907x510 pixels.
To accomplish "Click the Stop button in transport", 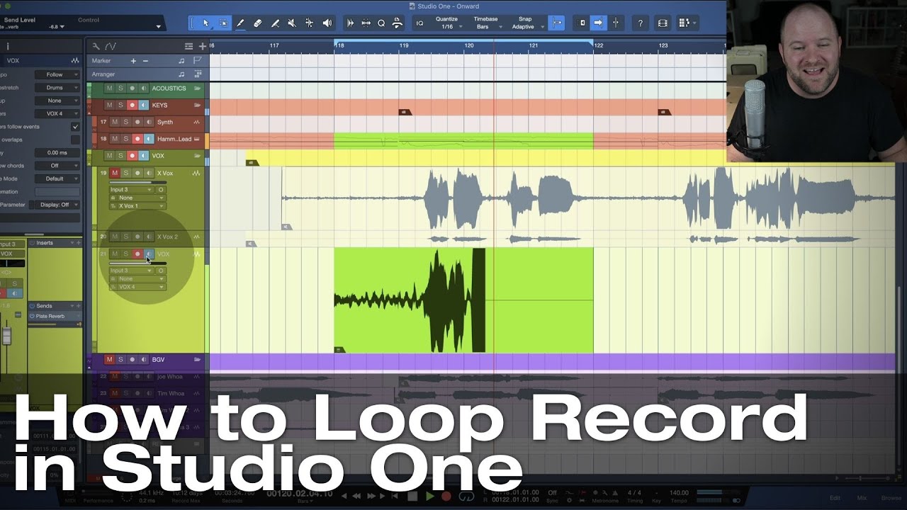I will point(412,497).
